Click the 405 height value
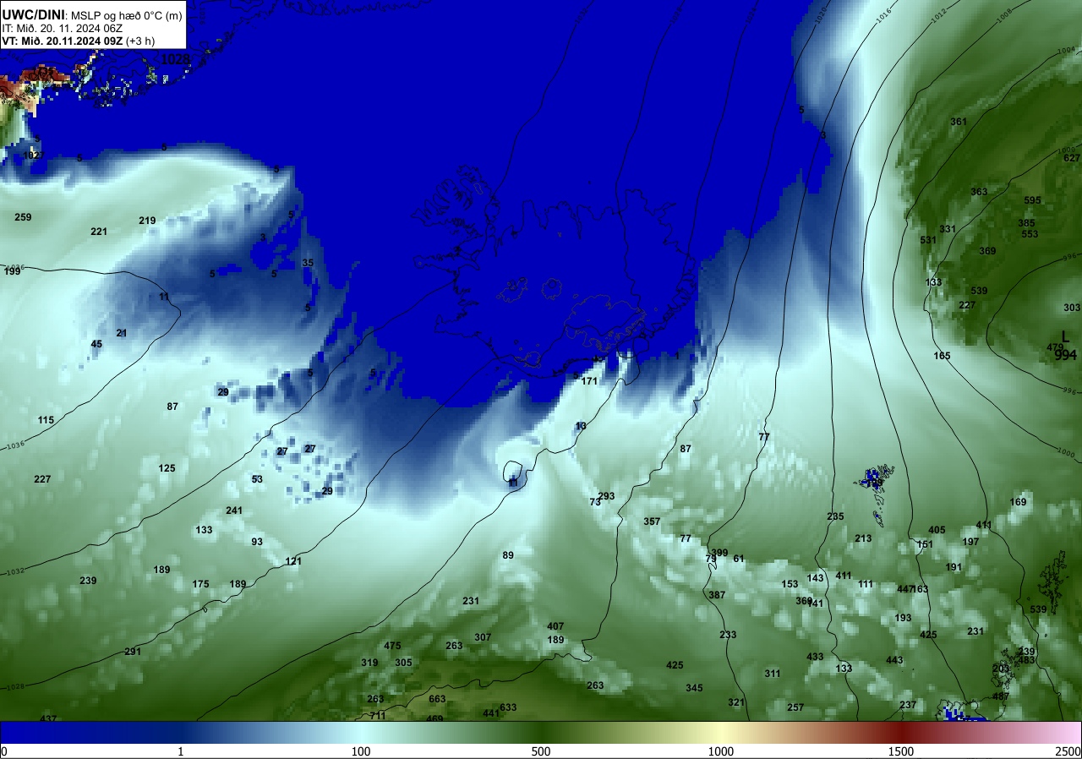Image resolution: width=1082 pixels, height=759 pixels. point(937,530)
